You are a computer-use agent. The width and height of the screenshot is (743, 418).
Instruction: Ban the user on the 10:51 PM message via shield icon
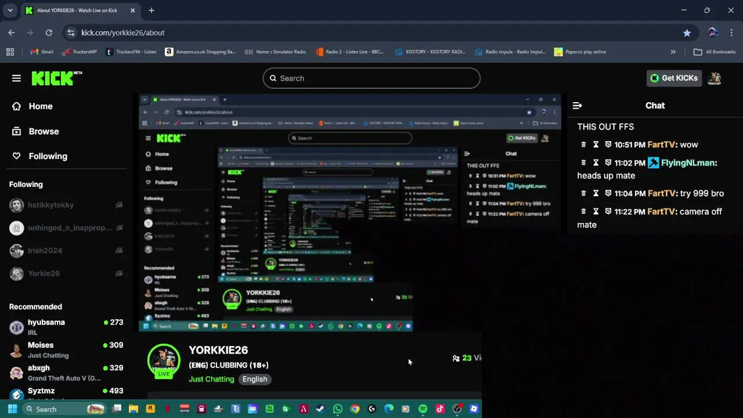pyautogui.click(x=608, y=145)
